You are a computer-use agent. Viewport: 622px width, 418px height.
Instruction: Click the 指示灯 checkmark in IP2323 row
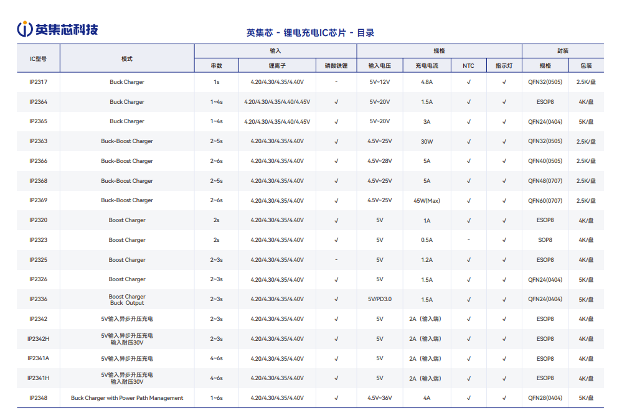pos(504,239)
